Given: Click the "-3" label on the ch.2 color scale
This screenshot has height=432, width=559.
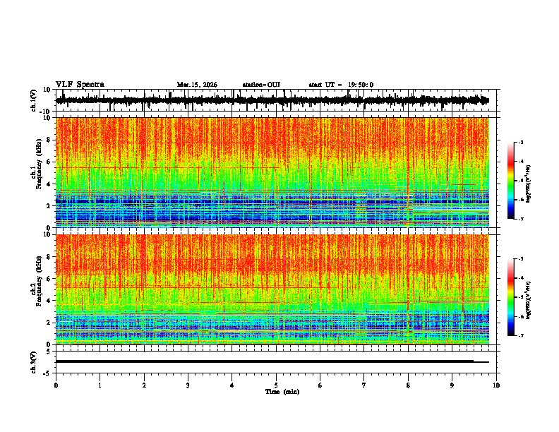Looking at the screenshot, I should click(521, 259).
